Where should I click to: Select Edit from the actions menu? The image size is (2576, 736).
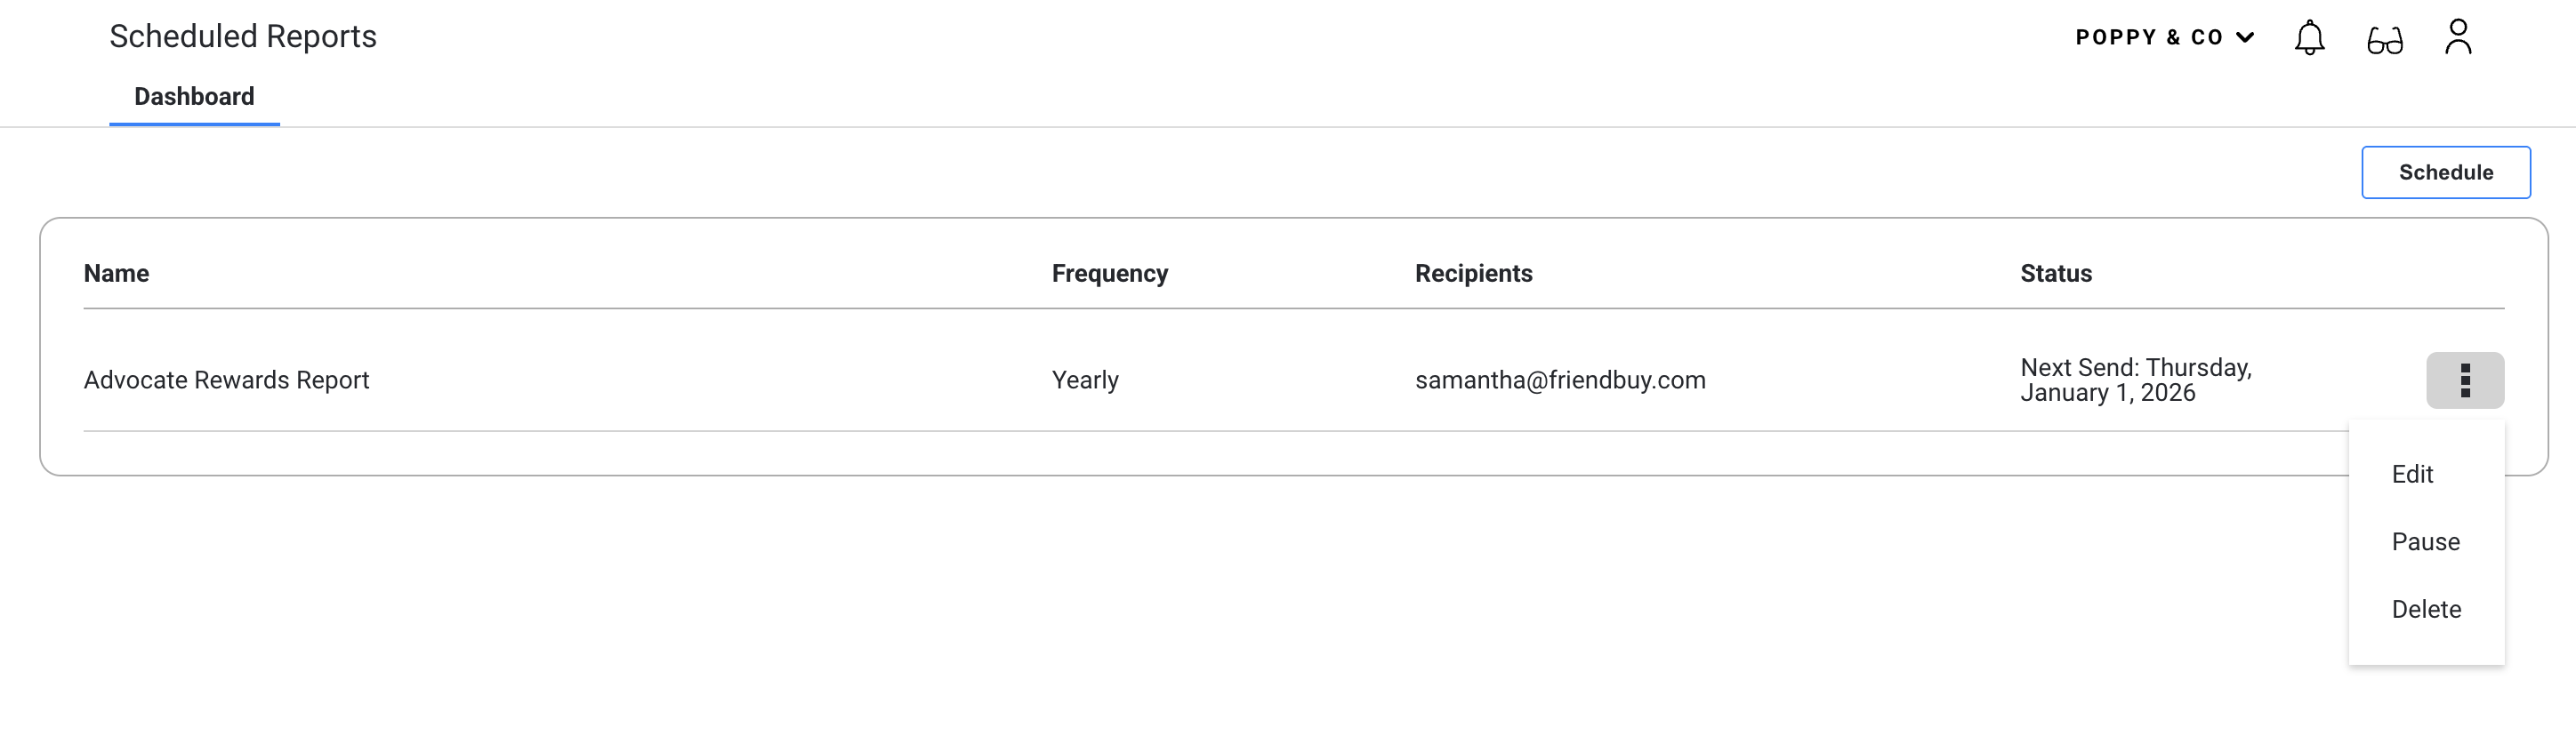2412,475
